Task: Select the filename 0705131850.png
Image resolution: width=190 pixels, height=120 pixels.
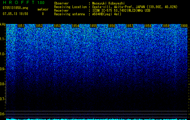Action: [x=15, y=8]
